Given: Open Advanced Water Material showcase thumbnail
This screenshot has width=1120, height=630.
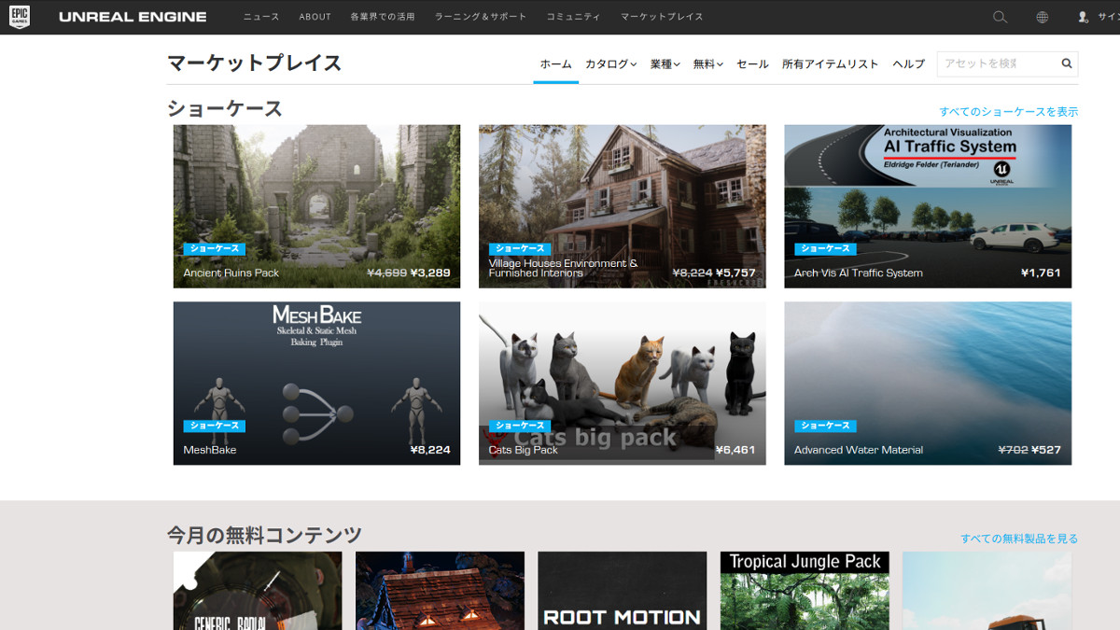Looking at the screenshot, I should pos(928,384).
